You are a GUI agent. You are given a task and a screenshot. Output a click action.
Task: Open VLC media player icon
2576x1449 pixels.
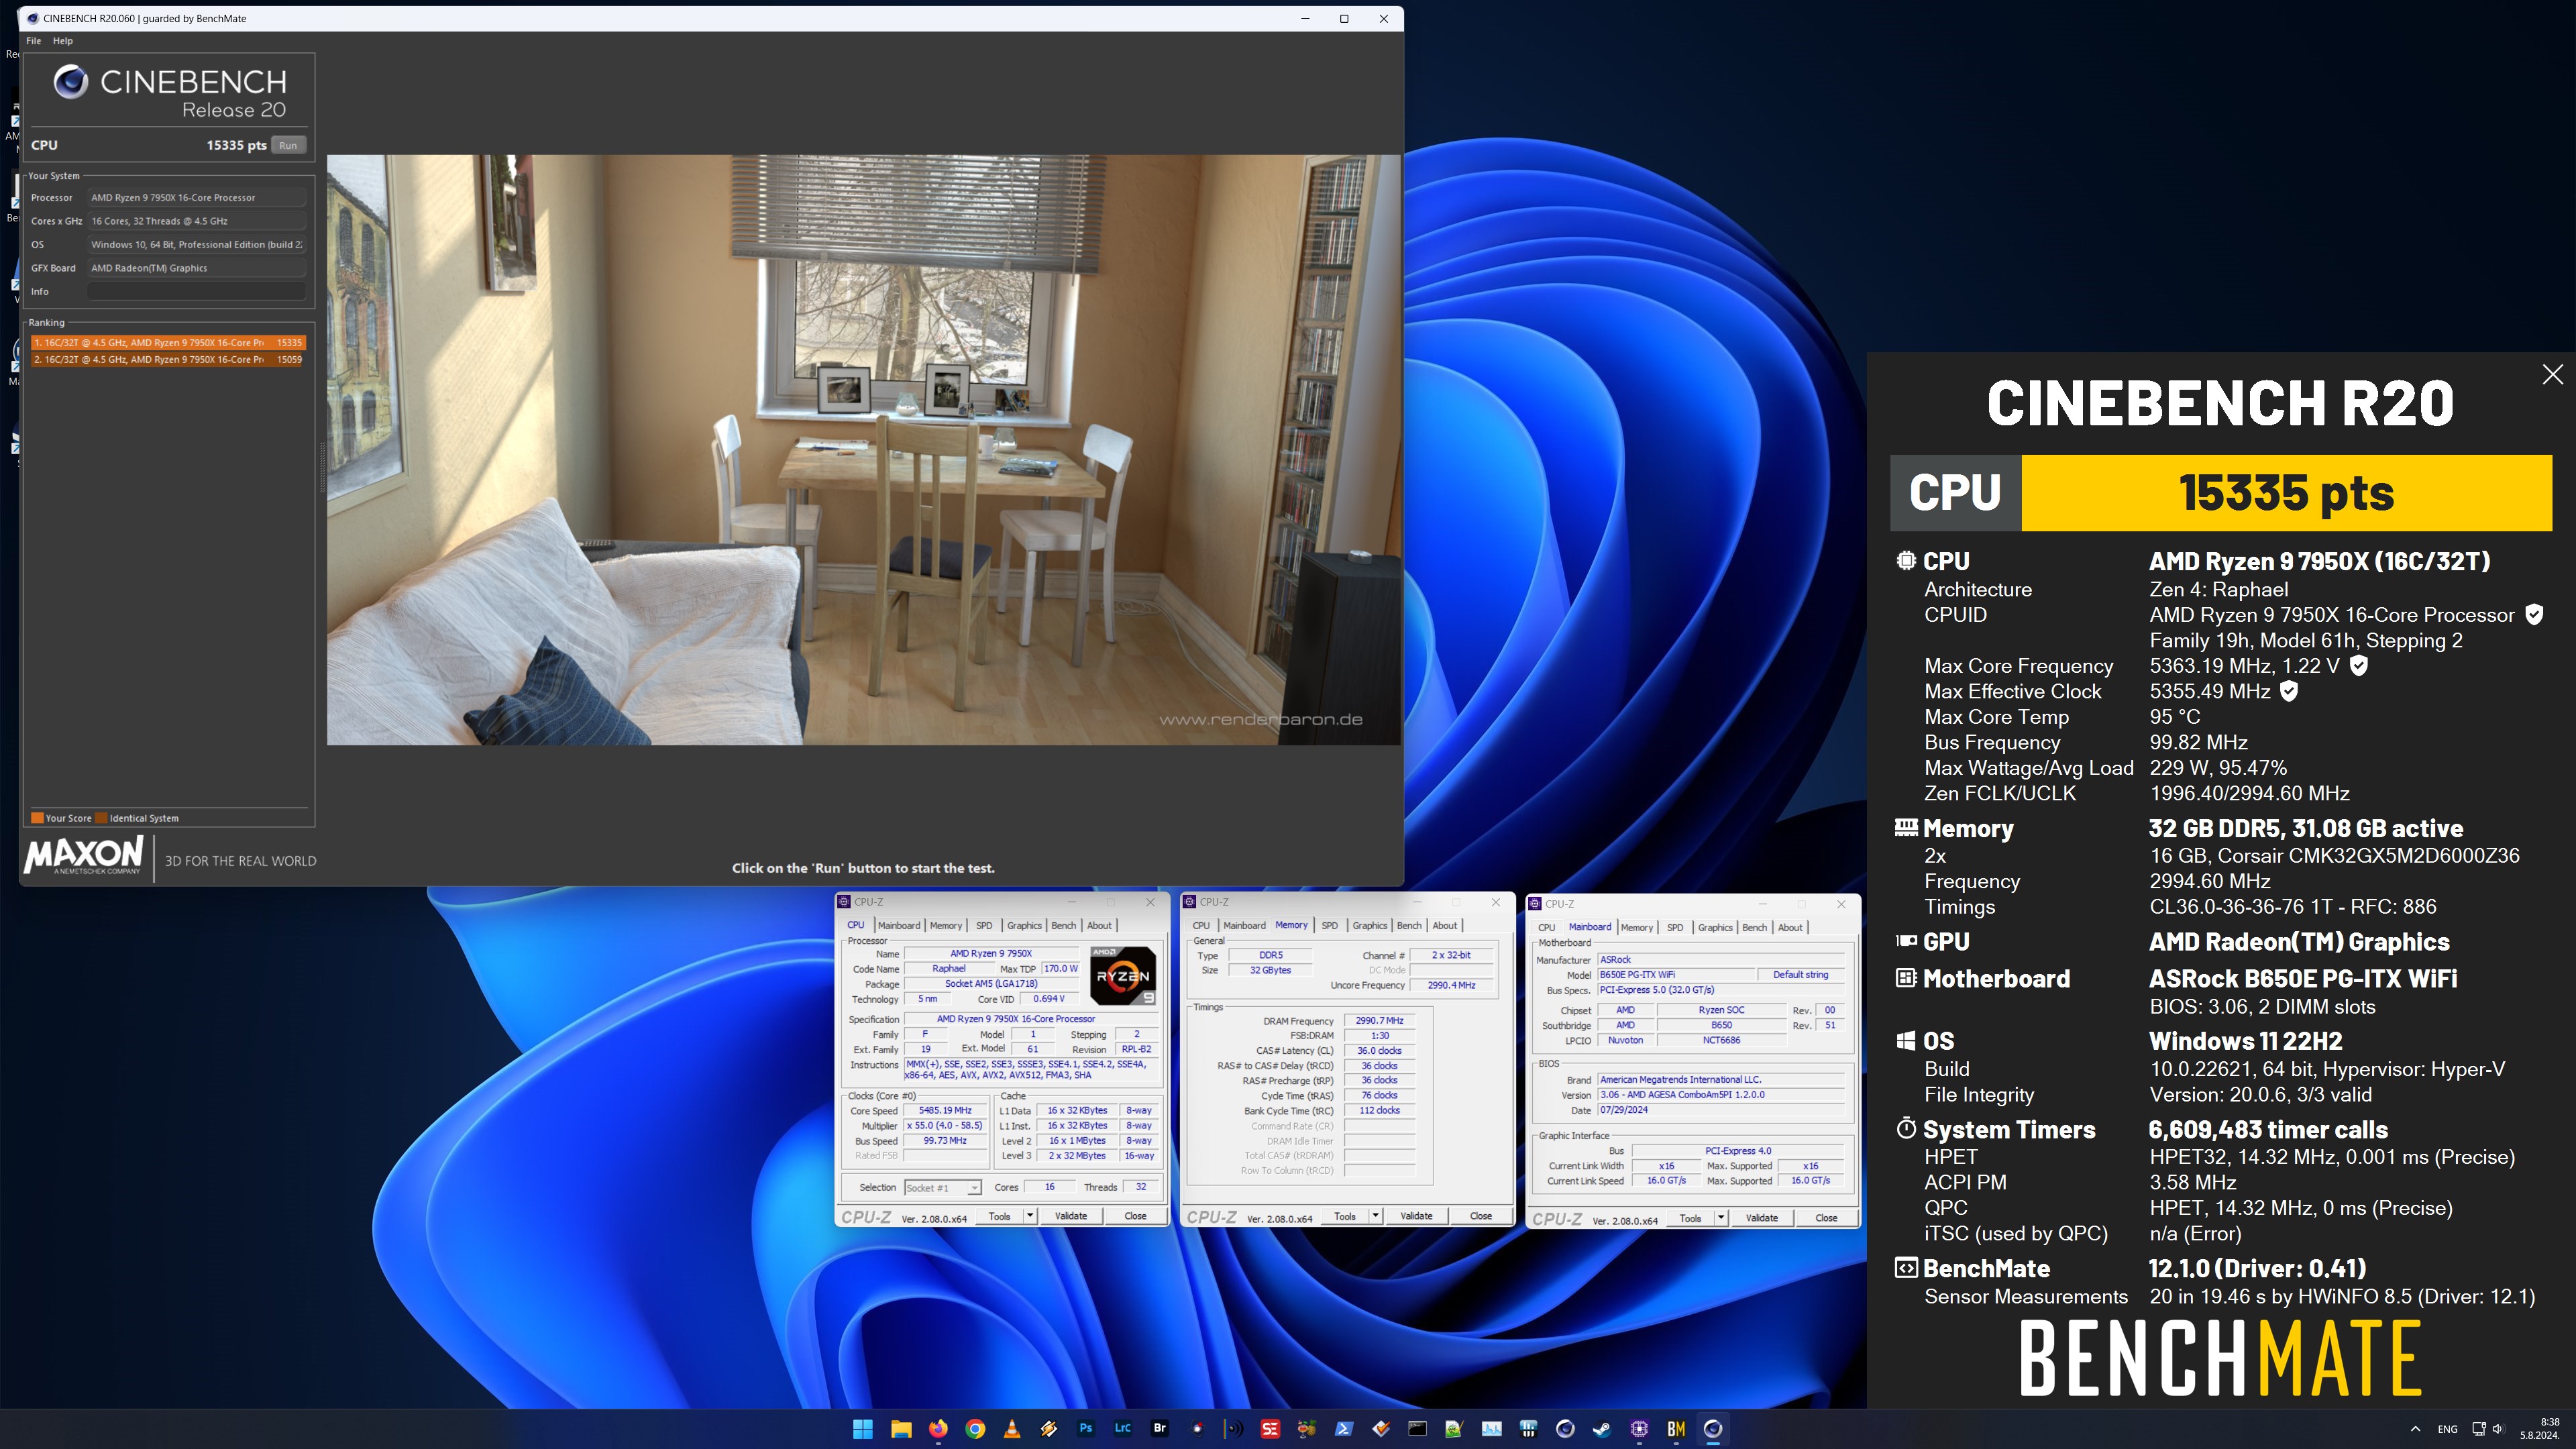1011,1429
